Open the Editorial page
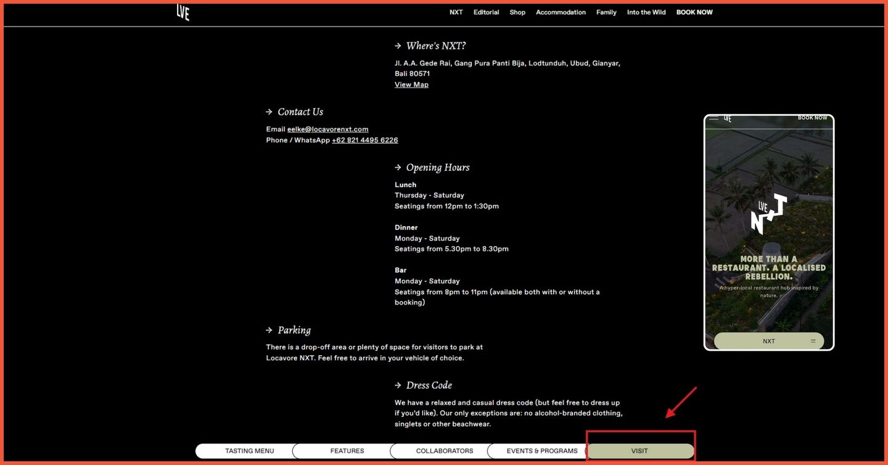Image resolution: width=888 pixels, height=465 pixels. click(x=486, y=12)
